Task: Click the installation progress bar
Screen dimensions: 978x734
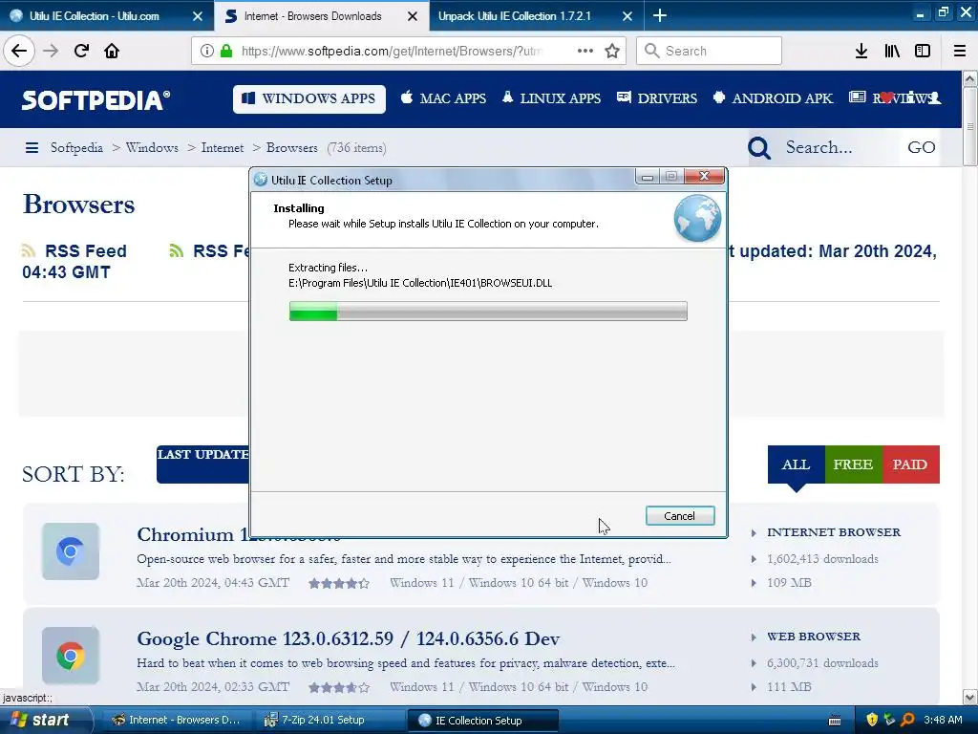Action: point(488,311)
